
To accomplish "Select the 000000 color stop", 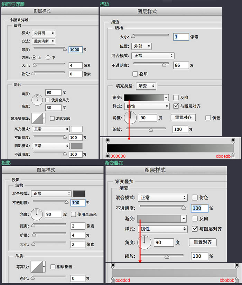I will 108,156.
